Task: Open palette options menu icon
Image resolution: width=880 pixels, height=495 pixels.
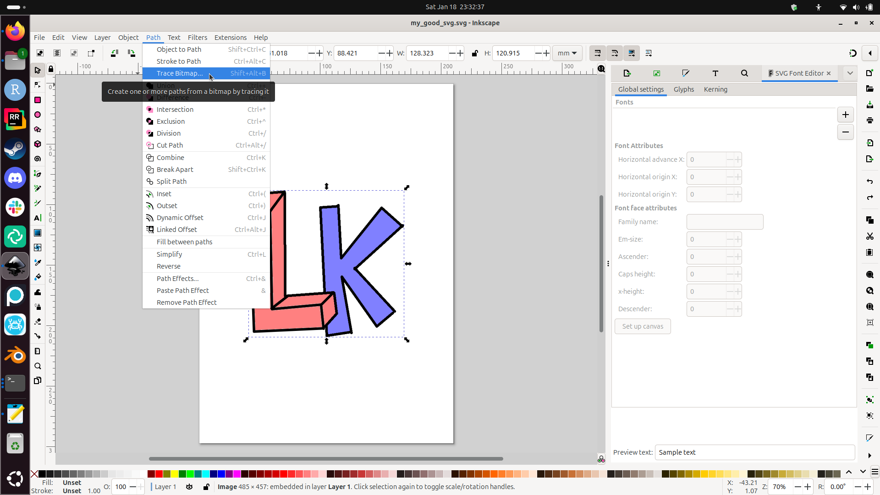Action: (x=874, y=472)
